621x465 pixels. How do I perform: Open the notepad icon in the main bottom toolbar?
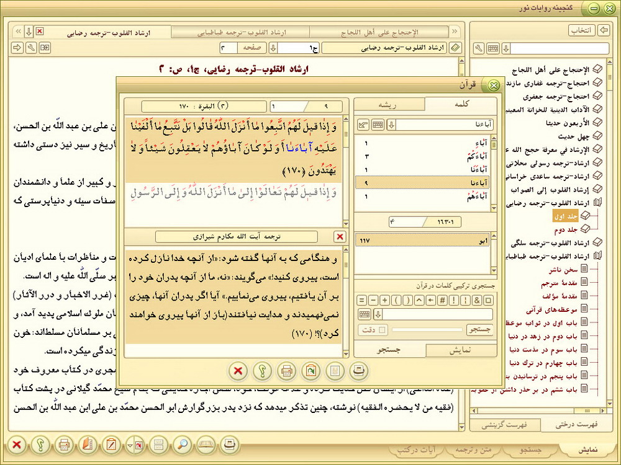point(111,445)
